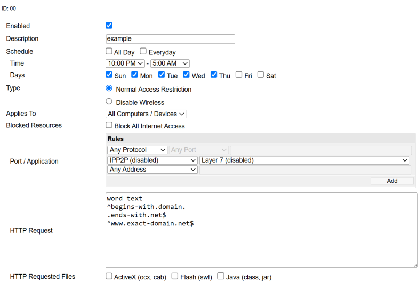Uncheck the Sun day checkbox
This screenshot has width=418, height=282.
tap(109, 75)
